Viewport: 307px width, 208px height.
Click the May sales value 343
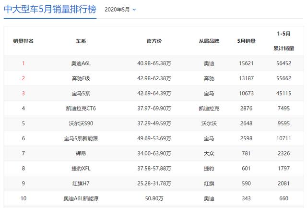(x=246, y=198)
